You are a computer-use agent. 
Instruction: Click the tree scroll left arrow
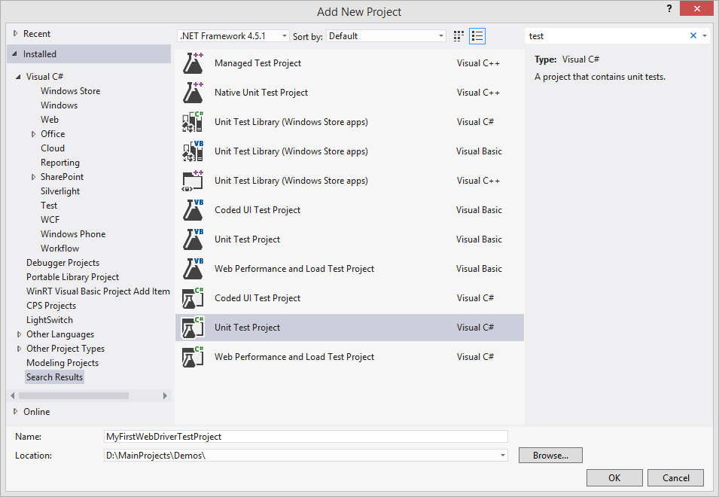[13, 395]
